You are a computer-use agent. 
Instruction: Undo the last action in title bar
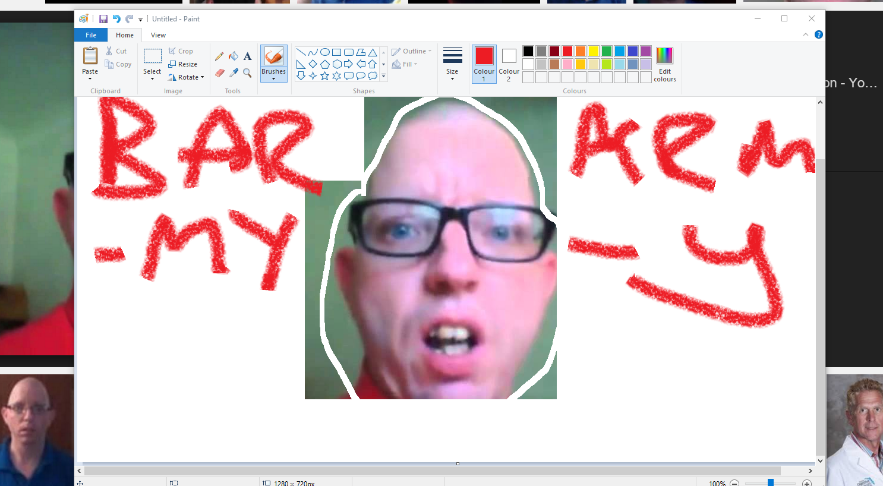116,19
